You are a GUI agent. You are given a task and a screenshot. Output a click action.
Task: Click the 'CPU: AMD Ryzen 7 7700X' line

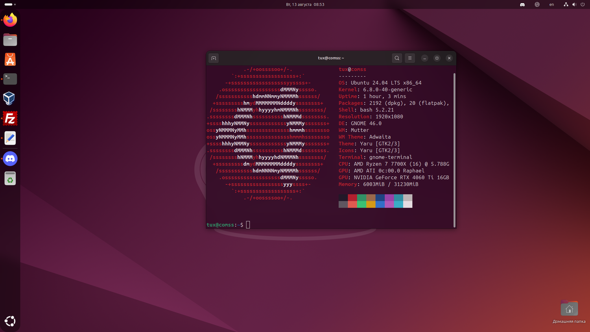click(x=394, y=164)
